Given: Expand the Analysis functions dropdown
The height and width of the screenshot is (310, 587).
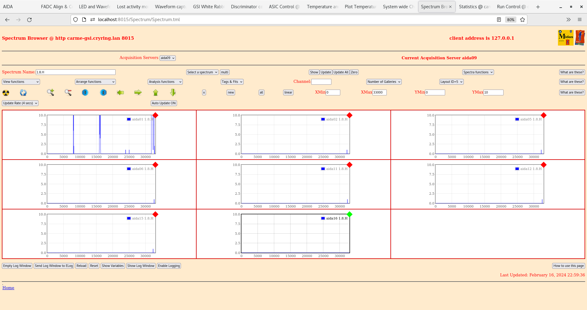Looking at the screenshot, I should click(x=165, y=82).
